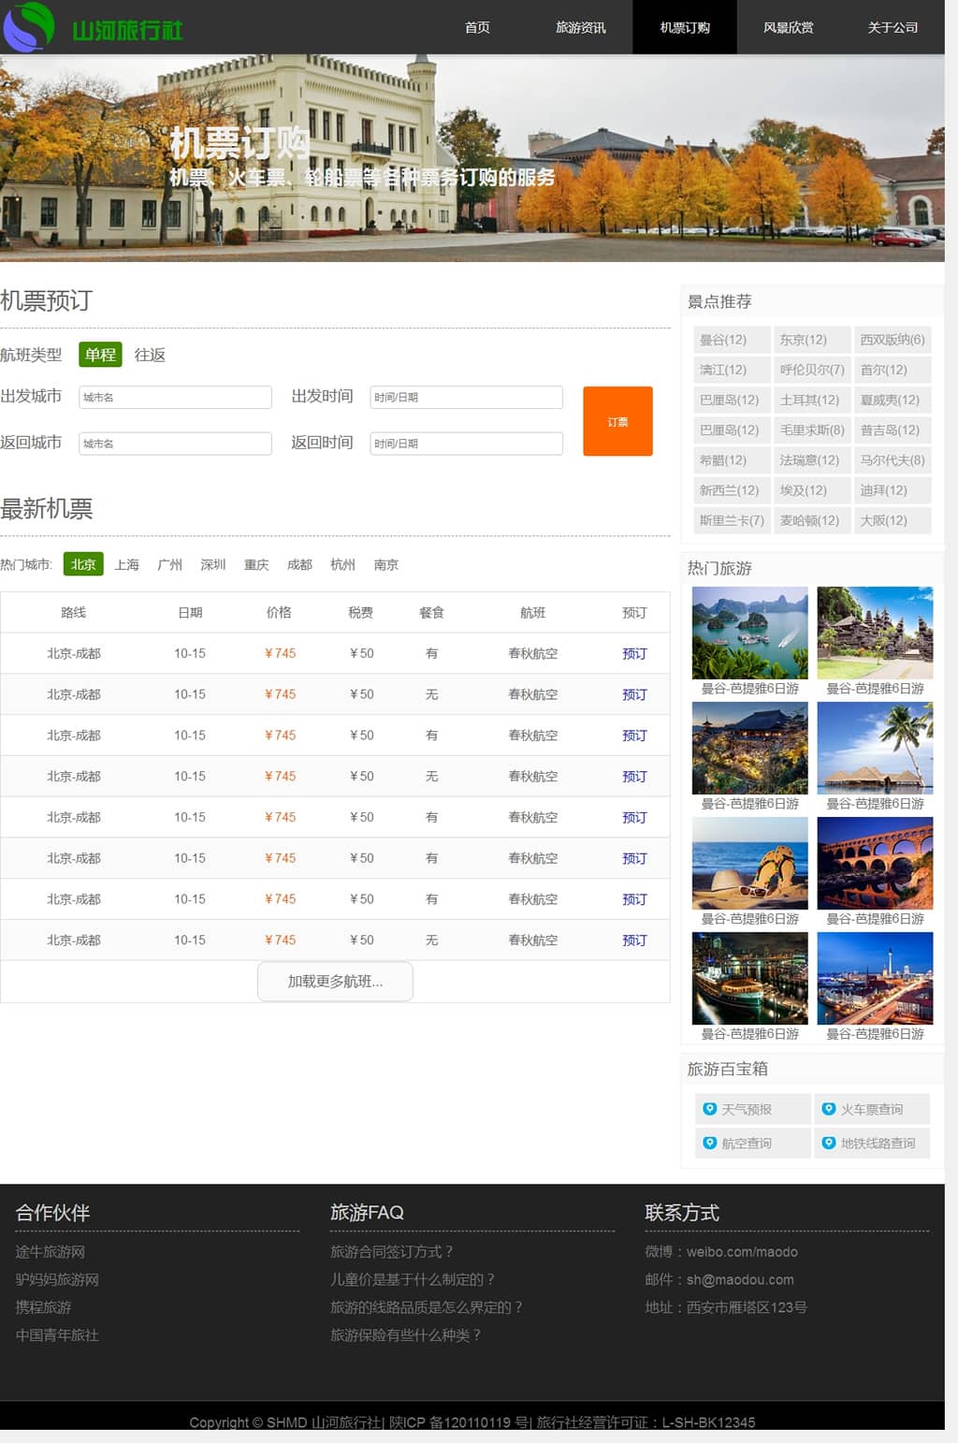Click the 火车票查询 location pin icon
The width and height of the screenshot is (958, 1443).
click(828, 1109)
